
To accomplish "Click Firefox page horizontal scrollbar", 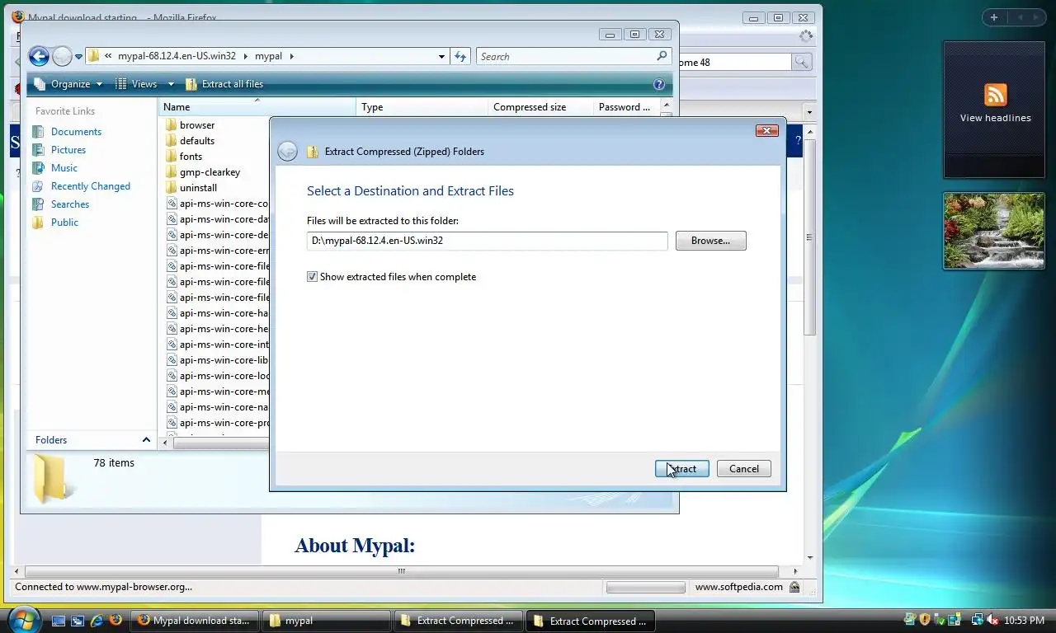I will point(402,571).
